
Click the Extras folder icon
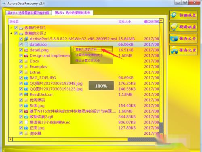pos(26,72)
